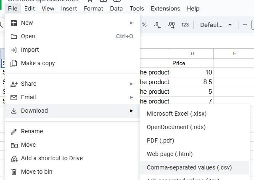Viewport: 254px width, 180px height.
Task: Click the Share person-add icon
Action: [x=14, y=84]
